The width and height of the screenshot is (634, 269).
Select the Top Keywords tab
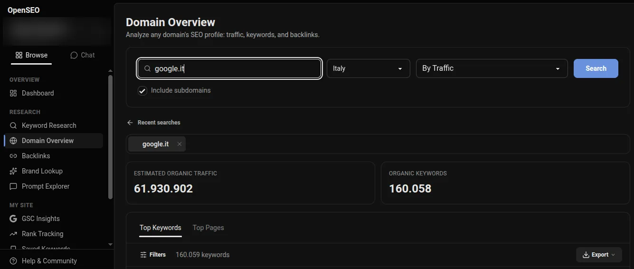[x=161, y=228]
